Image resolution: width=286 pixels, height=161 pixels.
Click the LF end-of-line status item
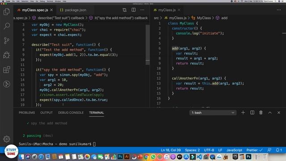click(220, 150)
